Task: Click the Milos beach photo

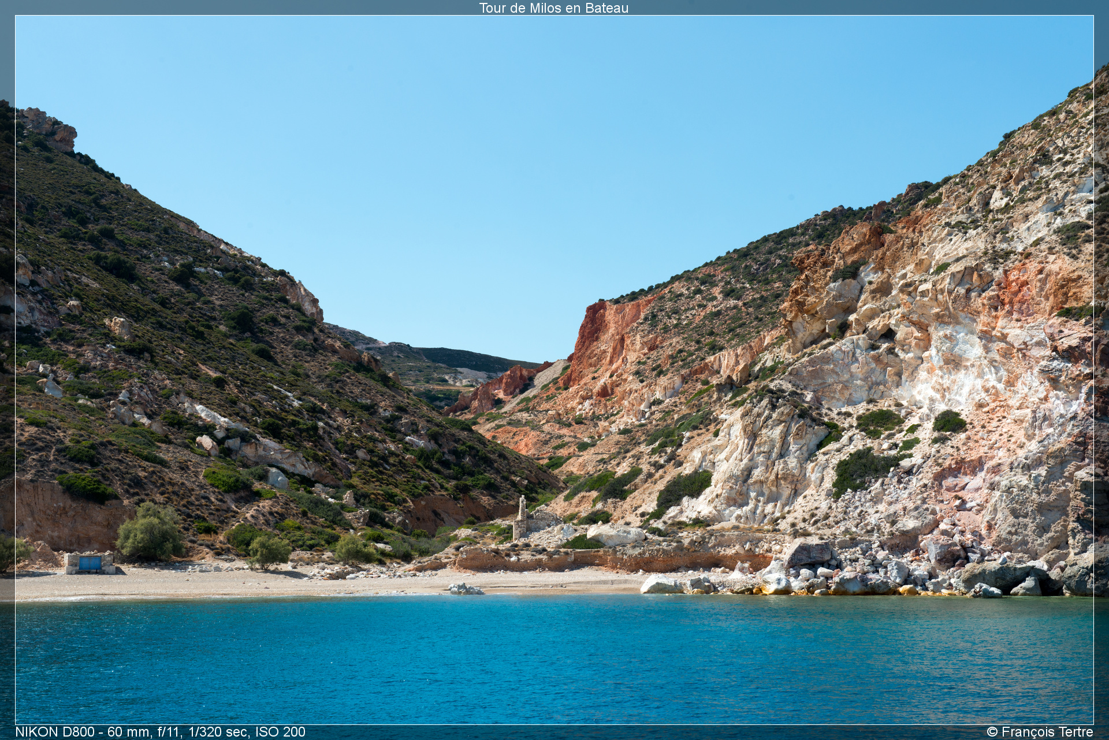Action: coord(554,370)
